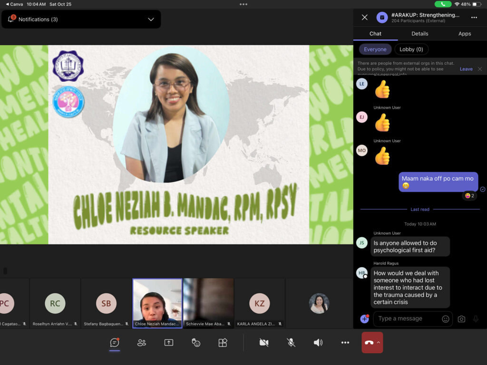Open the emoji picker in message box
The height and width of the screenshot is (365, 487).
(x=446, y=319)
